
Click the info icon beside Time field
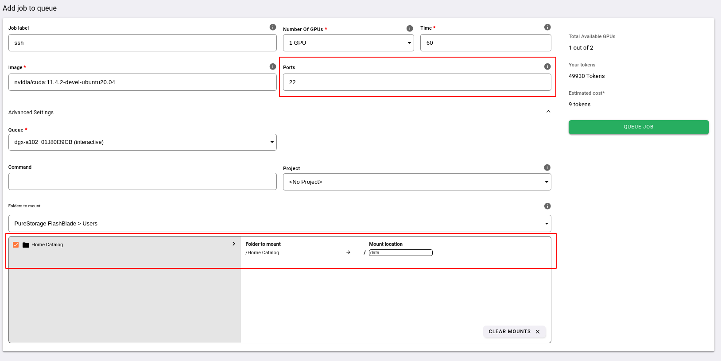pos(547,27)
